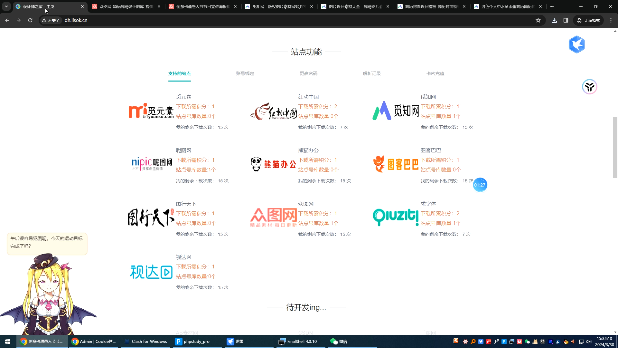Click the 熊猫办公 panda logo
618x348 pixels.
[x=273, y=164]
